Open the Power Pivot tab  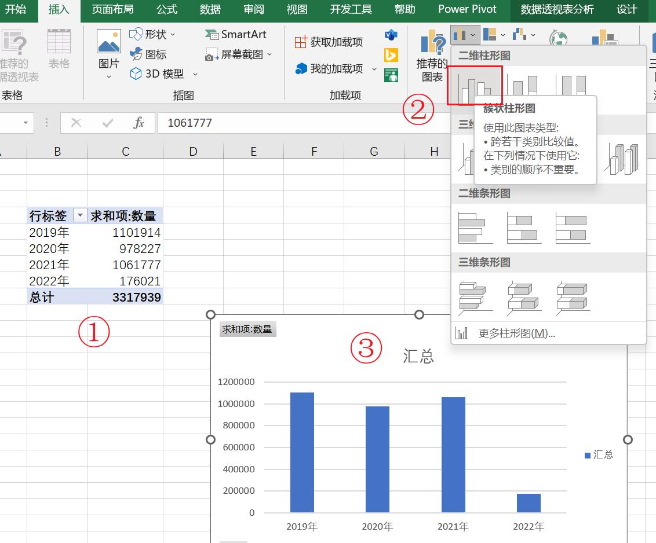(467, 9)
